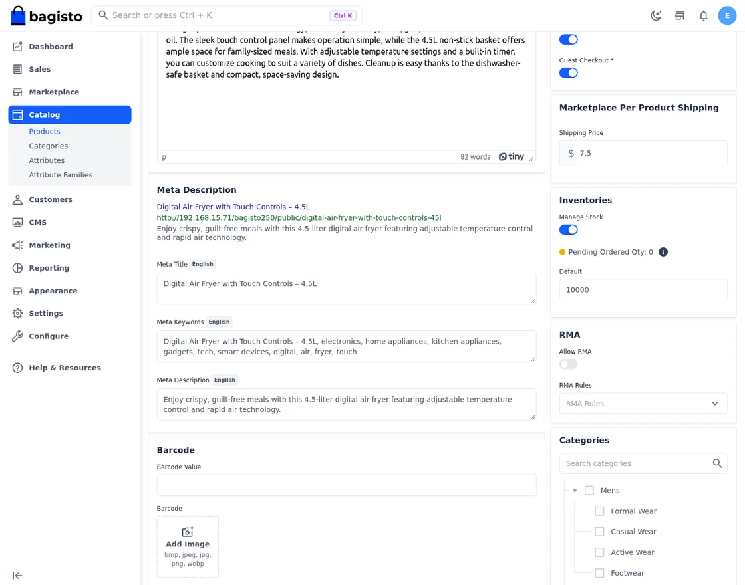
Task: Toggle the Guest Checkout switch
Action: [x=568, y=73]
